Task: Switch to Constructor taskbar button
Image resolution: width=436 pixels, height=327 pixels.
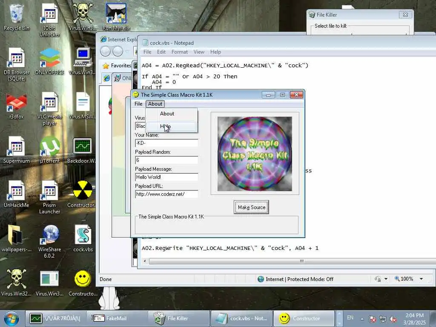Action: pos(304,318)
